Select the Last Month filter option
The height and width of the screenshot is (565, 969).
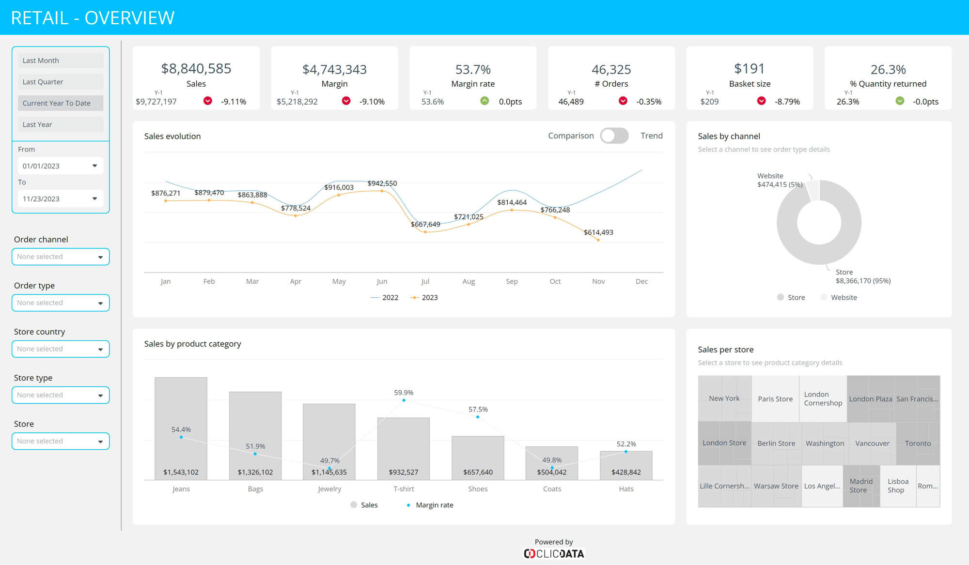[60, 60]
